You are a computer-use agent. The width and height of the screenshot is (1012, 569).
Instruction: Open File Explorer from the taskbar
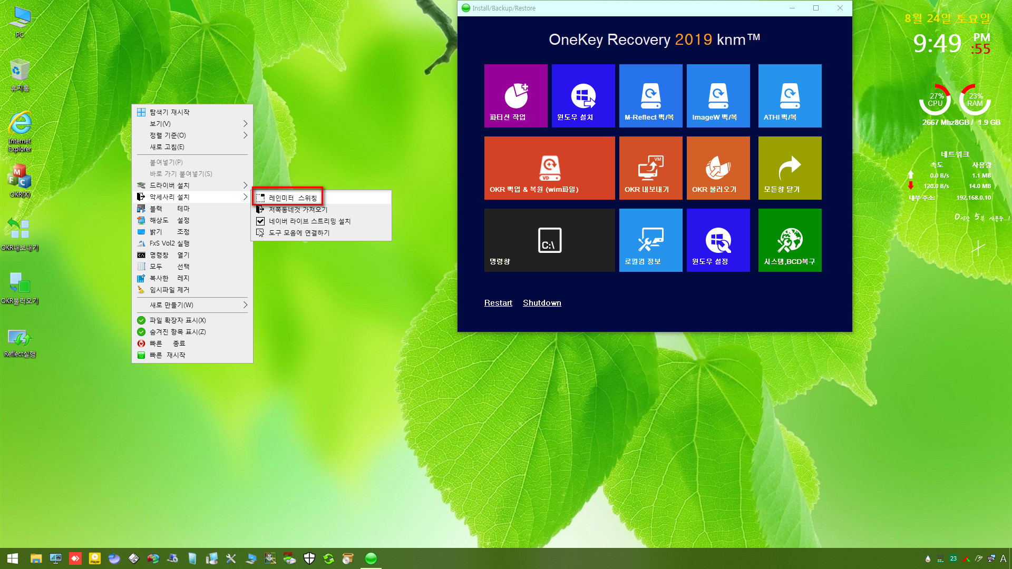[x=36, y=558]
